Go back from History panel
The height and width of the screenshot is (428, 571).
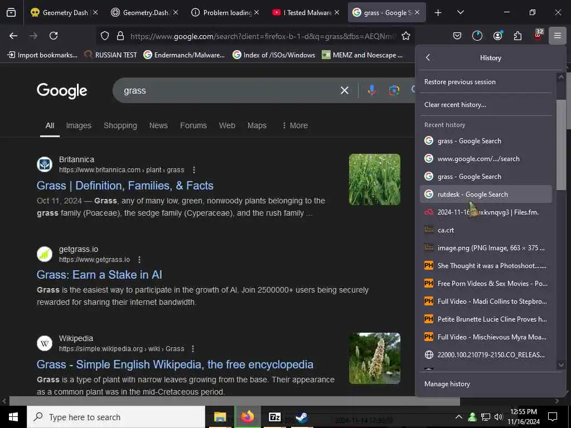(x=428, y=57)
